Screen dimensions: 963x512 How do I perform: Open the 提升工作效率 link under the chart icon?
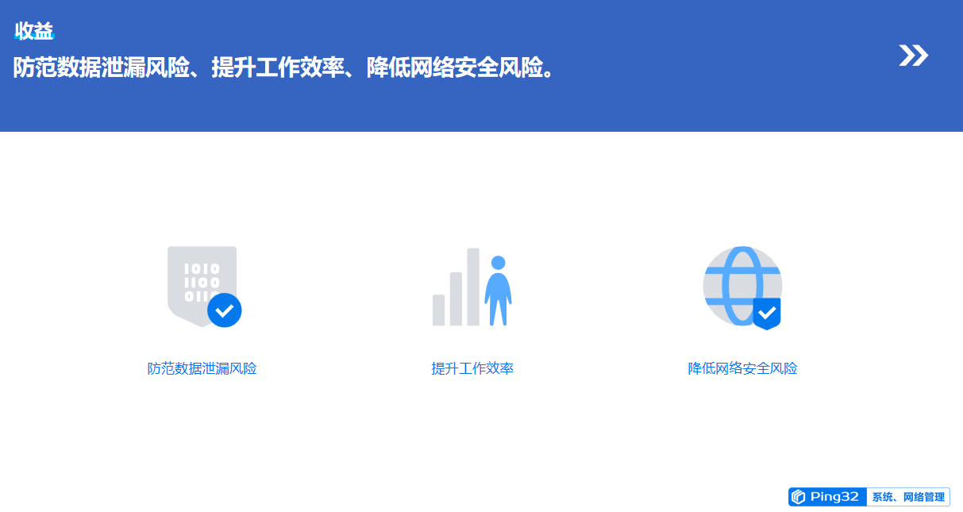click(472, 368)
